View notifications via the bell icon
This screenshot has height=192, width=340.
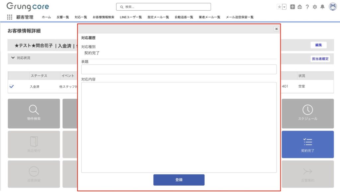click(322, 7)
